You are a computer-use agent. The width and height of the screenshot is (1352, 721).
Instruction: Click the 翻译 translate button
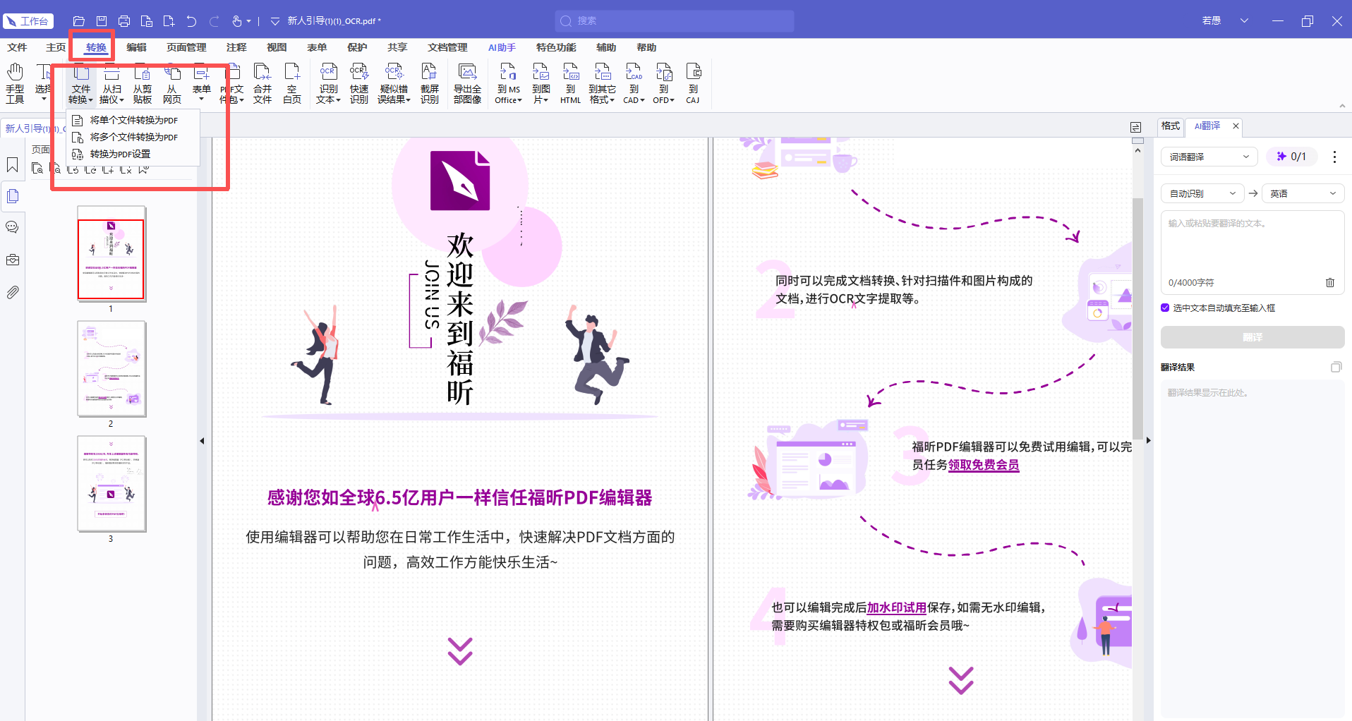[1253, 337]
